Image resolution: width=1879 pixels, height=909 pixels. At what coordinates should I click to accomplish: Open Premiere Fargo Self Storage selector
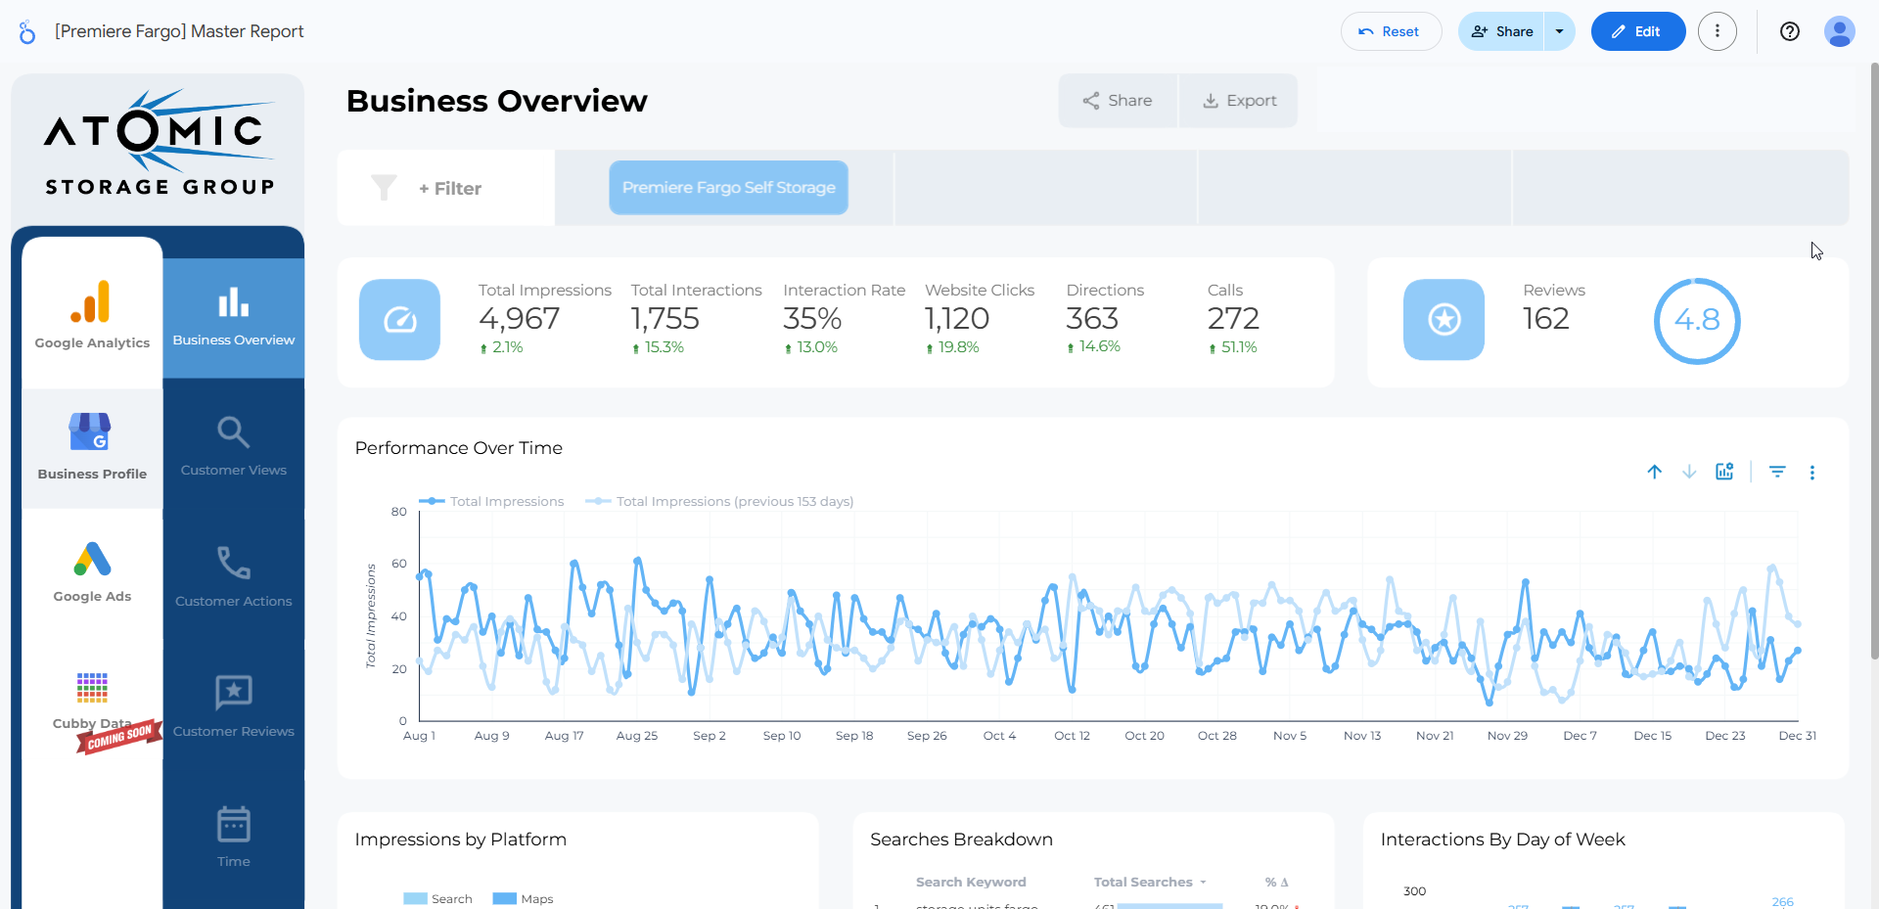(x=728, y=188)
